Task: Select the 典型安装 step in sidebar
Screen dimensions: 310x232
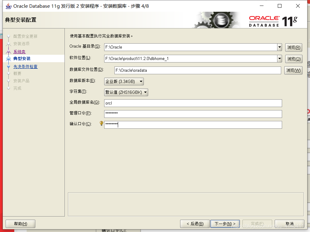Action: click(22, 58)
